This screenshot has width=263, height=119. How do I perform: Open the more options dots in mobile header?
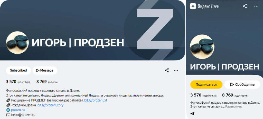256,6
